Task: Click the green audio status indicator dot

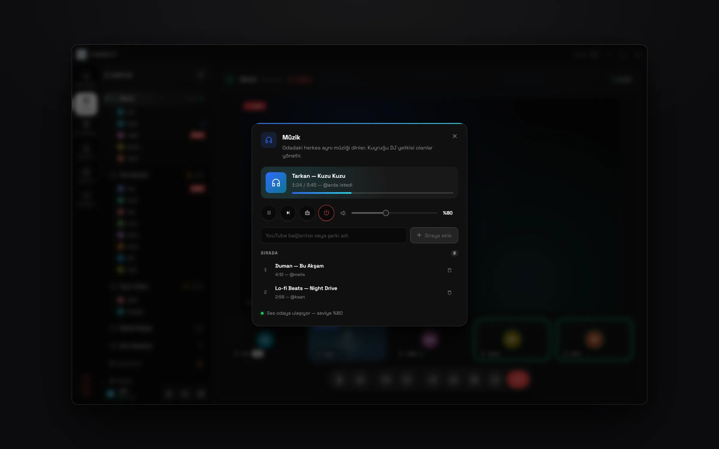Action: click(262, 313)
